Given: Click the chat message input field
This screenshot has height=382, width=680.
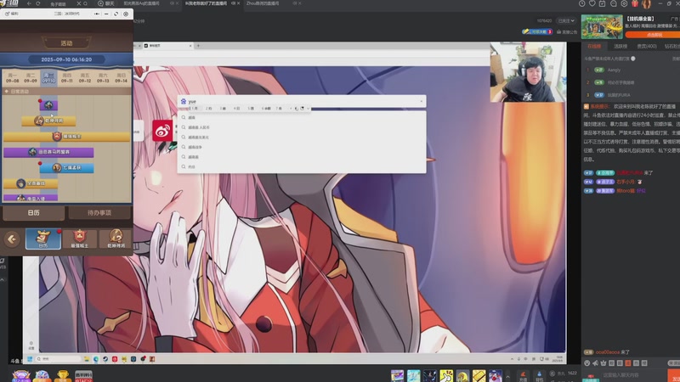Looking at the screenshot, I should point(632,375).
